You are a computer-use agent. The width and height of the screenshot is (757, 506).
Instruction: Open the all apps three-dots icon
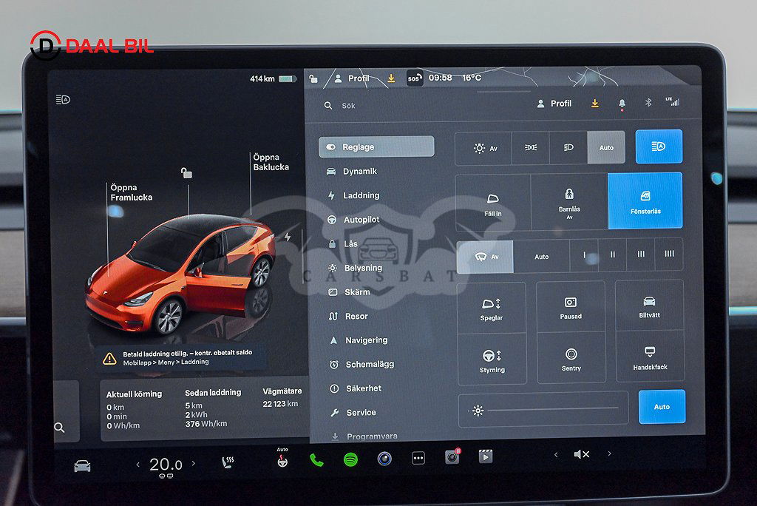click(418, 459)
